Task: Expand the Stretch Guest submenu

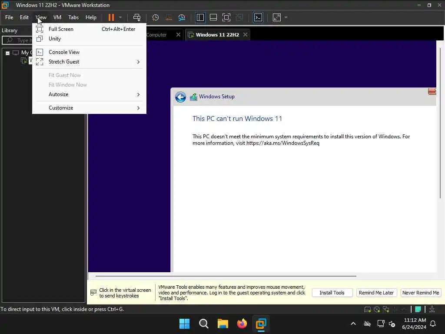Action: [x=89, y=62]
